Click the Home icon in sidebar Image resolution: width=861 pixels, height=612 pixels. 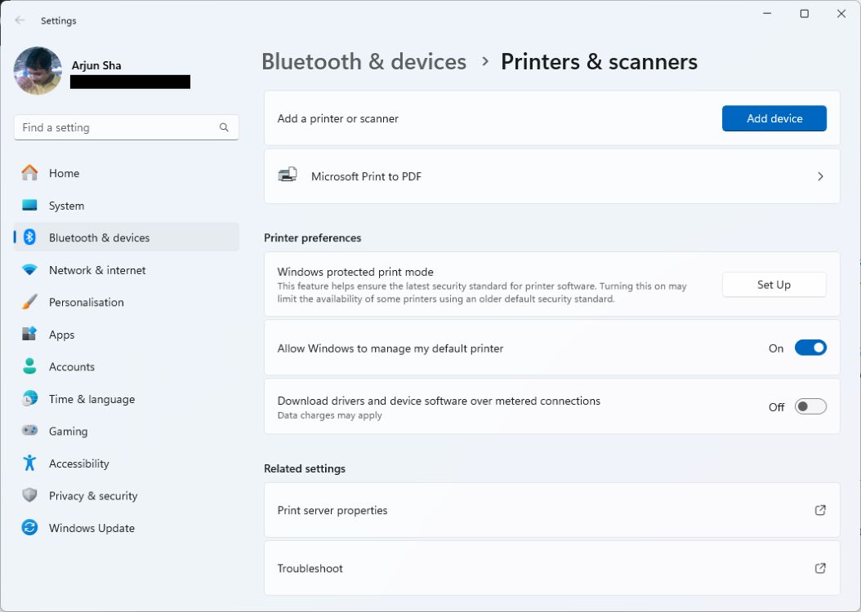[30, 173]
